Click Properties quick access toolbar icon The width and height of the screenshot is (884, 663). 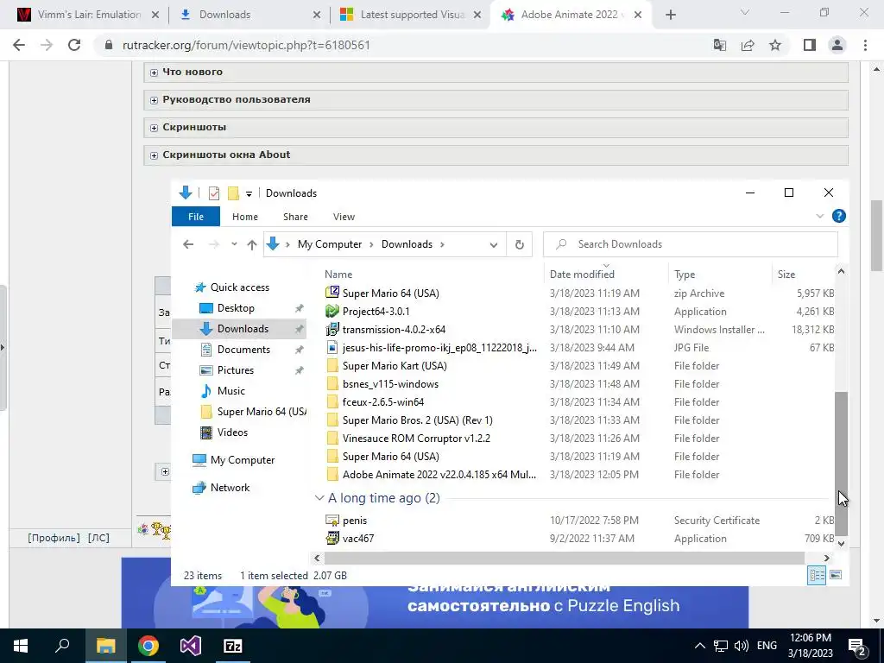(x=214, y=193)
